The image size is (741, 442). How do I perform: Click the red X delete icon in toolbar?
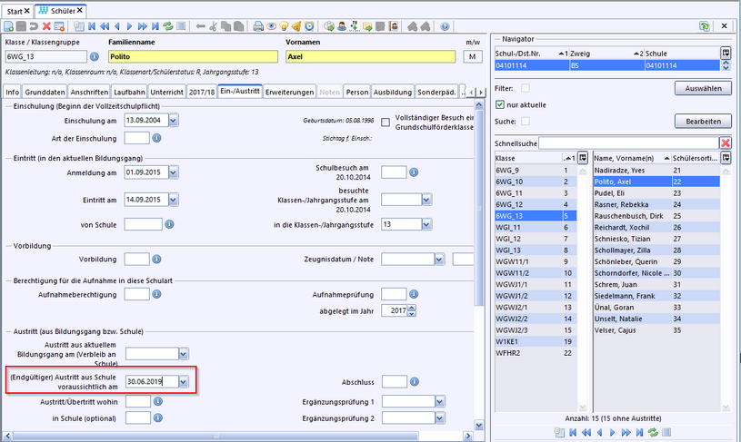46,27
